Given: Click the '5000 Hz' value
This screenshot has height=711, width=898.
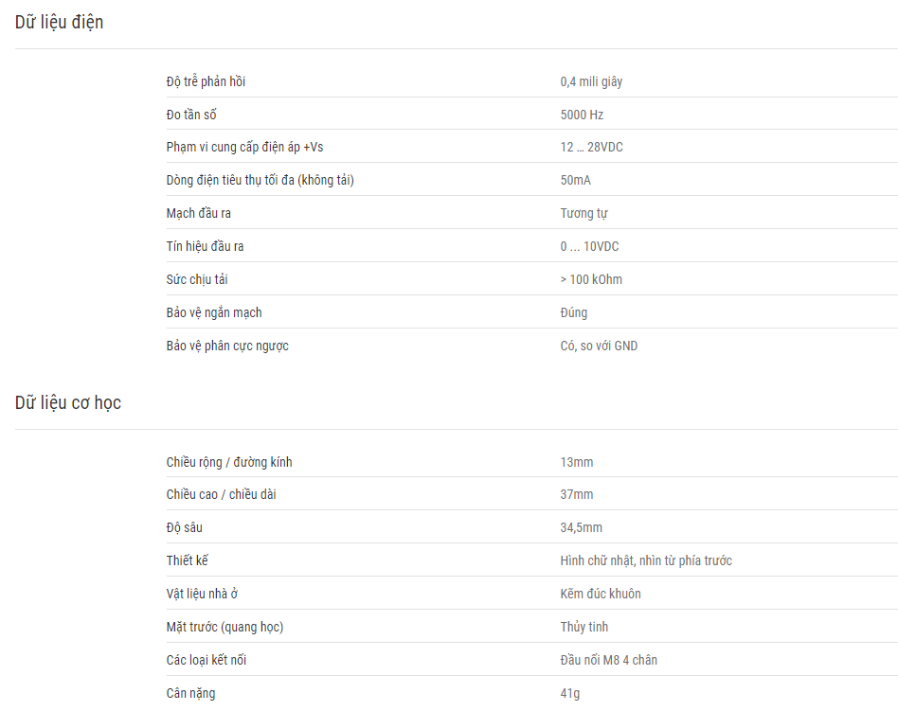Looking at the screenshot, I should pos(582,115).
